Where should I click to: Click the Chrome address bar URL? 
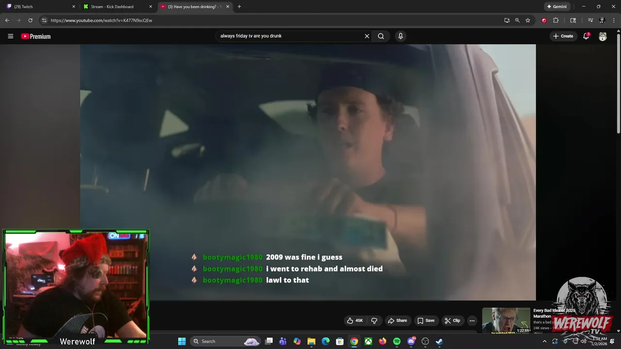click(x=101, y=20)
